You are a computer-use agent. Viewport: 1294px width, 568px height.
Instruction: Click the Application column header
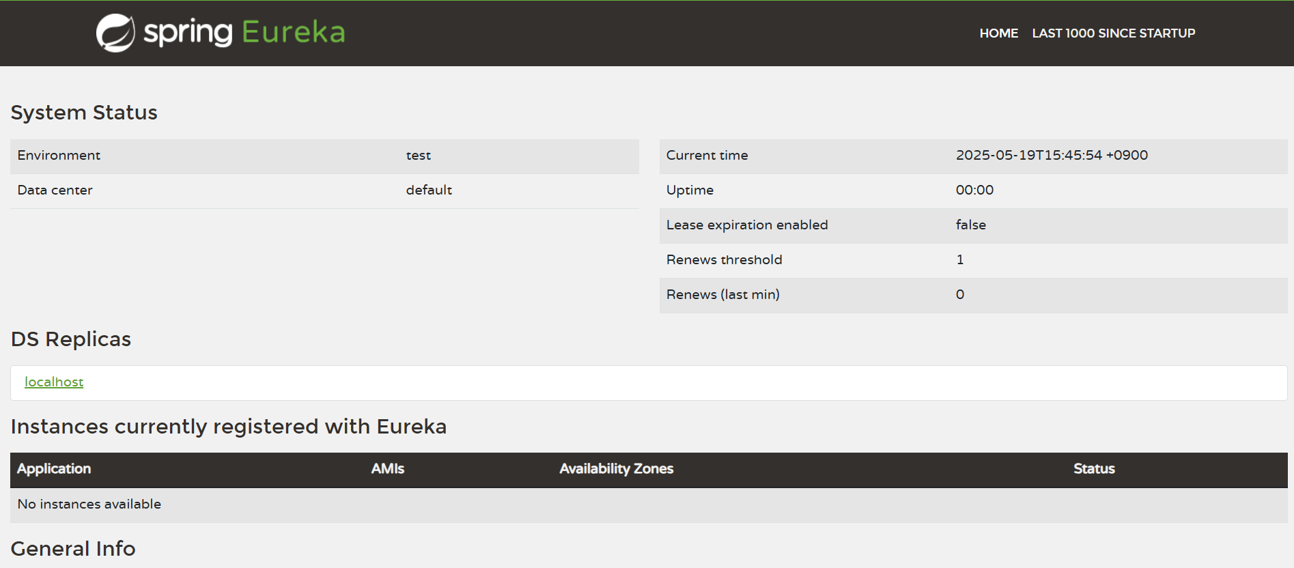click(54, 468)
